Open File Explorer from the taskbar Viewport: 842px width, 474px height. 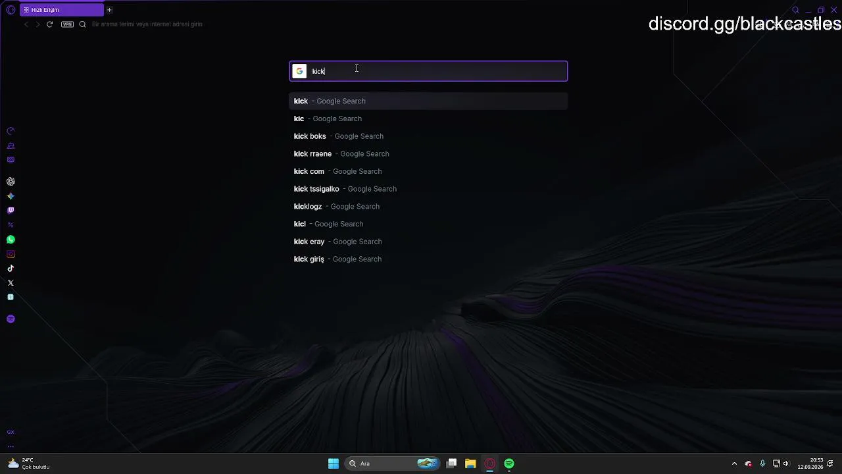coord(470,463)
